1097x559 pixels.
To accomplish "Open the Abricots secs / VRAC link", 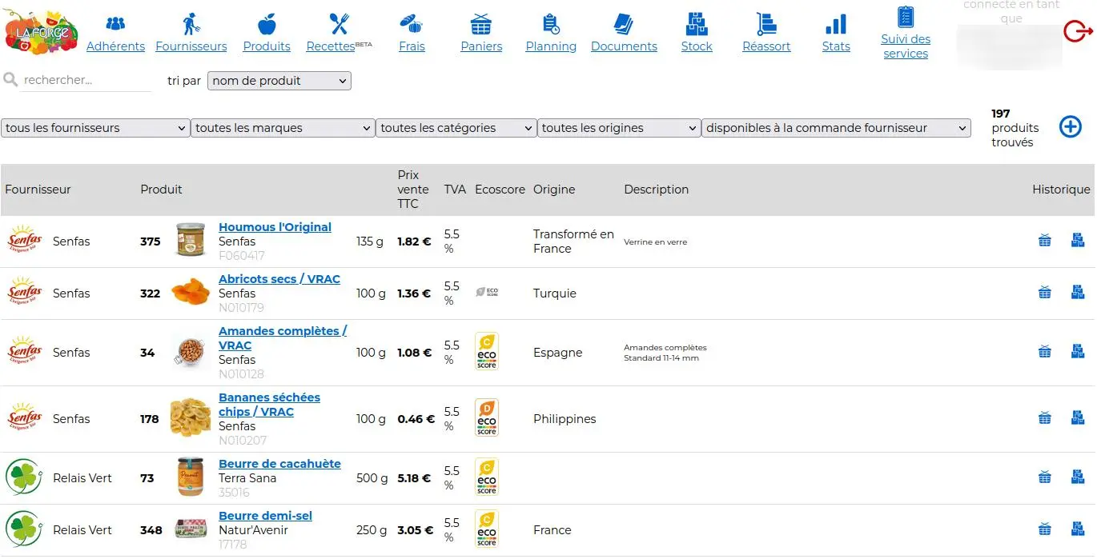I will tap(279, 279).
